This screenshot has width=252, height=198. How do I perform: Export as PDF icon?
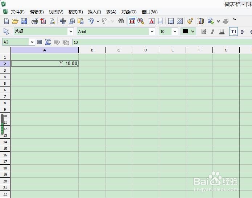tap(43, 21)
